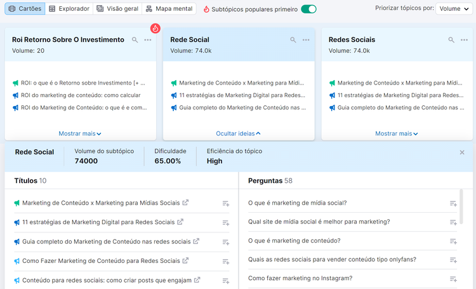Add question 'Como fazer marketing no Instagram?' to list
The width and height of the screenshot is (476, 289).
453,279
